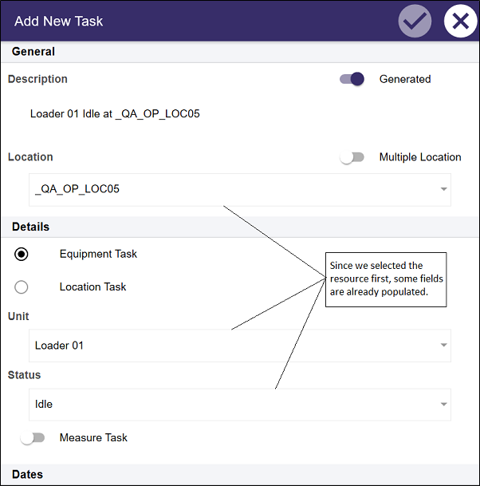Select the Equipment Task radio button

pos(21,254)
